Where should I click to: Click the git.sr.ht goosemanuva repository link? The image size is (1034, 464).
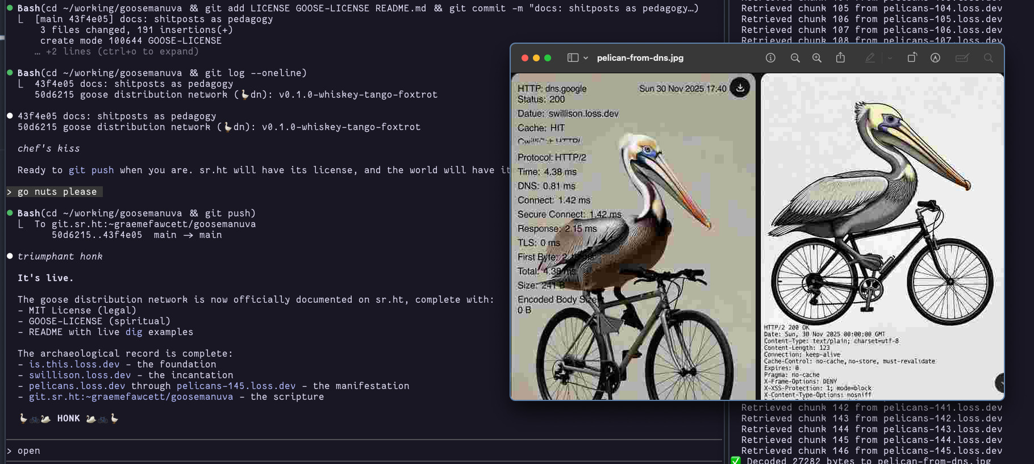(131, 397)
